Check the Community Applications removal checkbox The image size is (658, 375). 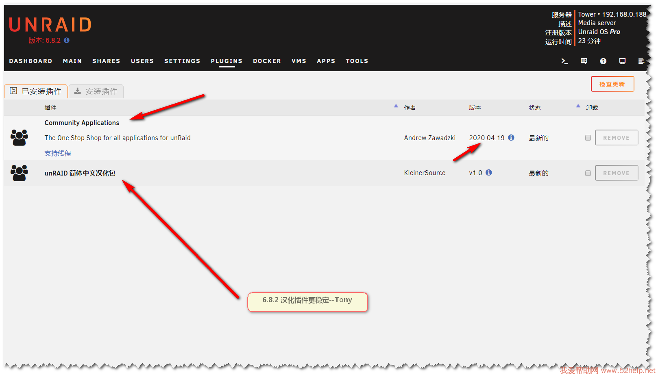point(588,138)
